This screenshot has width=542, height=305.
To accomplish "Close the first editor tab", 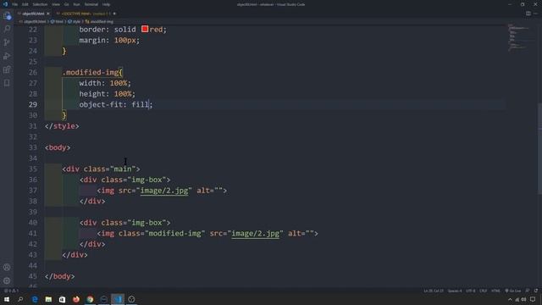I will point(48,14).
